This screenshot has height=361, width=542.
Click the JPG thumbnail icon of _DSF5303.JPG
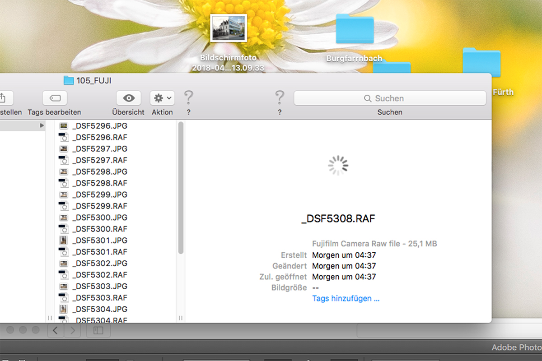(64, 286)
